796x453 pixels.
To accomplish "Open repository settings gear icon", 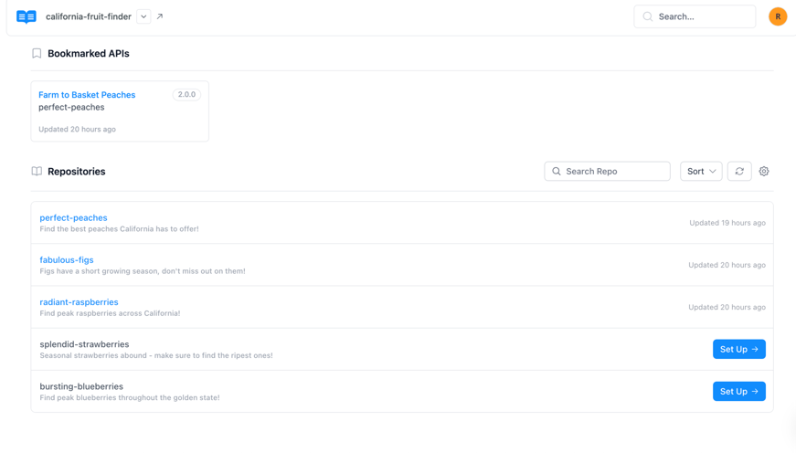I will [764, 172].
